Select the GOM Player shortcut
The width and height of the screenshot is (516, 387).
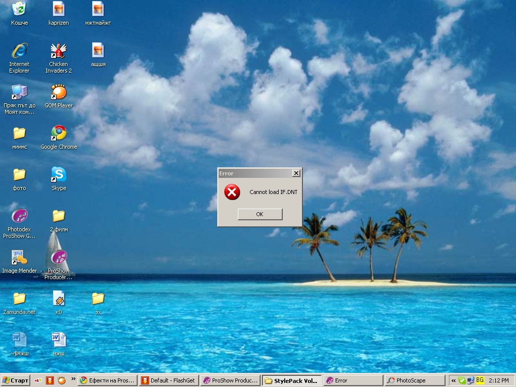58,96
